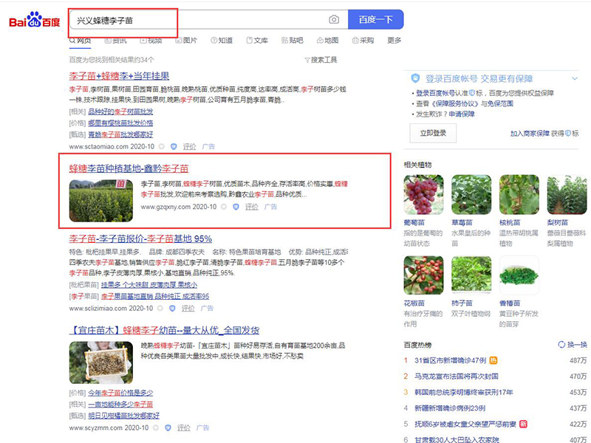
Task: Switch to the 资讯 tab
Action: [x=116, y=41]
